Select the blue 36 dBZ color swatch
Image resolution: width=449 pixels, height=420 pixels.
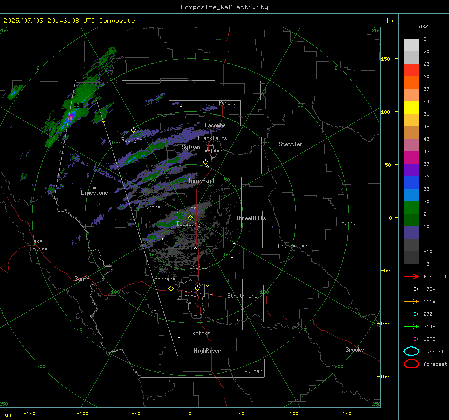(411, 182)
